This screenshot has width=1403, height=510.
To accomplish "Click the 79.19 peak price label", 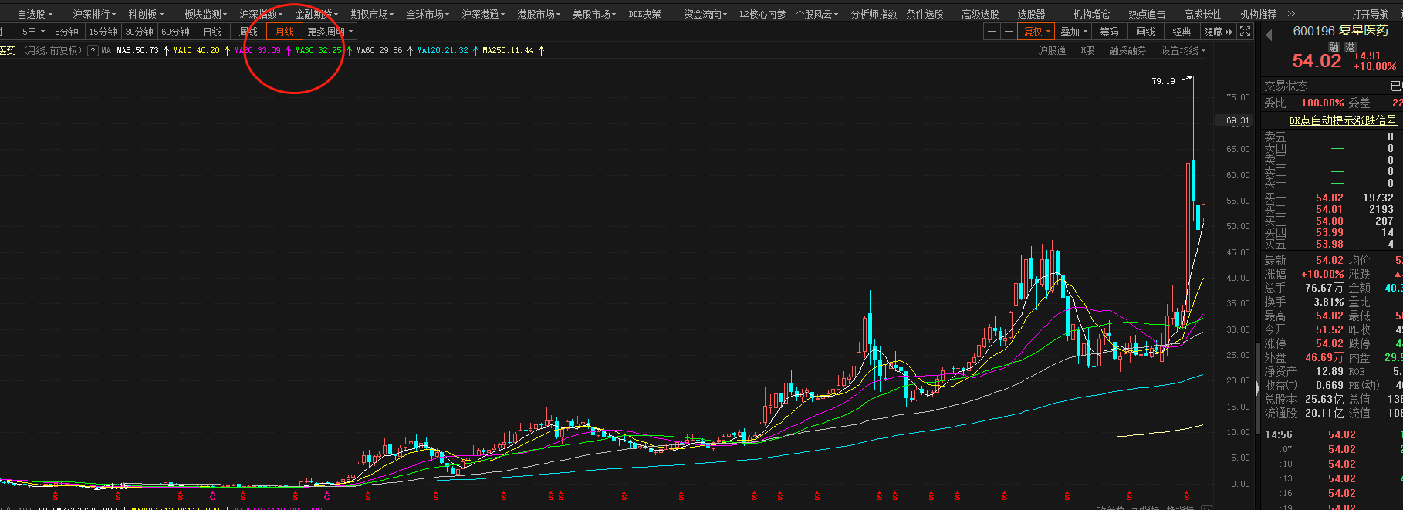I will point(1163,81).
